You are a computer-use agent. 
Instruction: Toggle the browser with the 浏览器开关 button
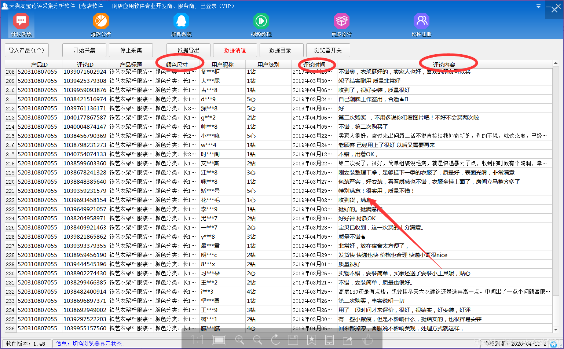(328, 50)
